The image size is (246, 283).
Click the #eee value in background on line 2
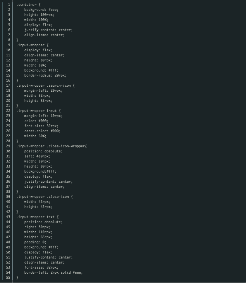[x=52, y=10]
